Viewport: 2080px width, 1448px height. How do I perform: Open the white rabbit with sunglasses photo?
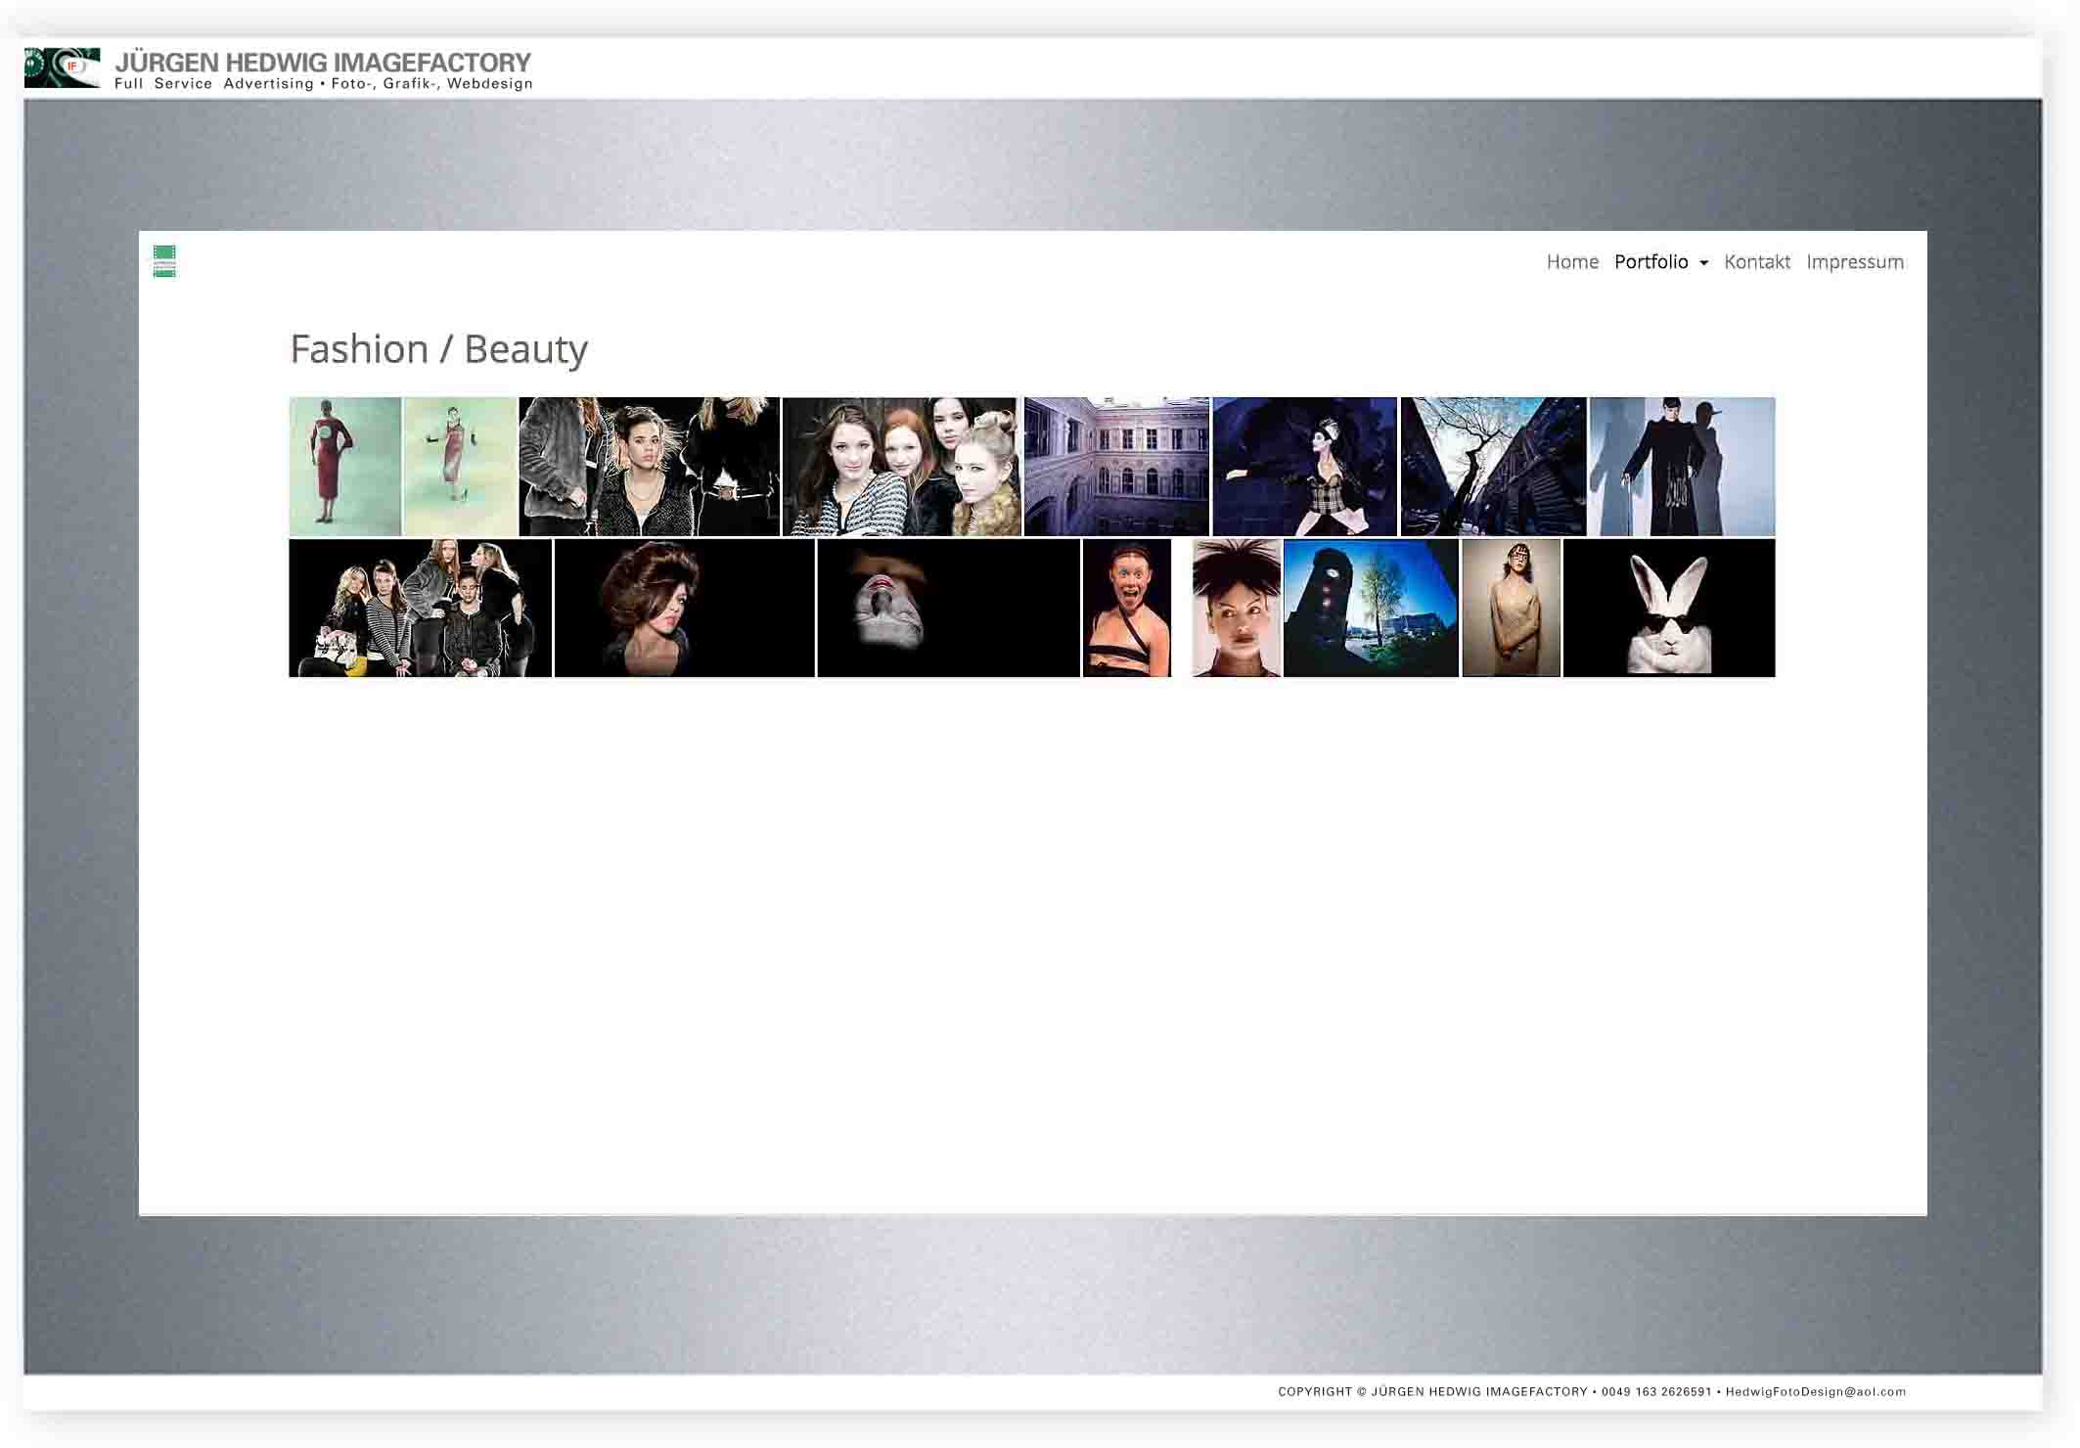[1668, 608]
